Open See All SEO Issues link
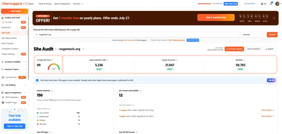Image resolution: width=282 pixels, height=134 pixels. tap(128, 132)
